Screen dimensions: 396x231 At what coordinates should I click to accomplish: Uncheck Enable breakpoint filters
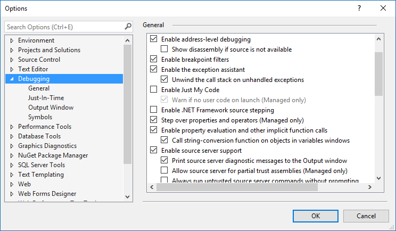154,60
